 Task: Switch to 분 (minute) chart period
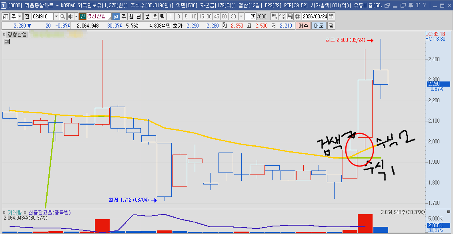[x=147, y=16]
